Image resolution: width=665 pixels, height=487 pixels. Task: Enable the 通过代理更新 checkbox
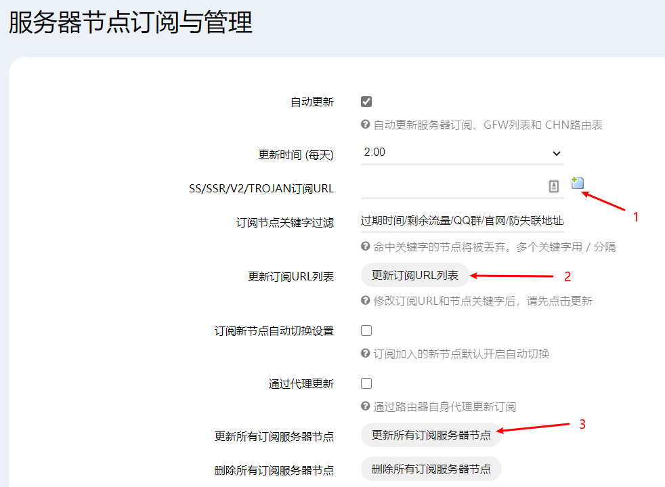tap(366, 383)
